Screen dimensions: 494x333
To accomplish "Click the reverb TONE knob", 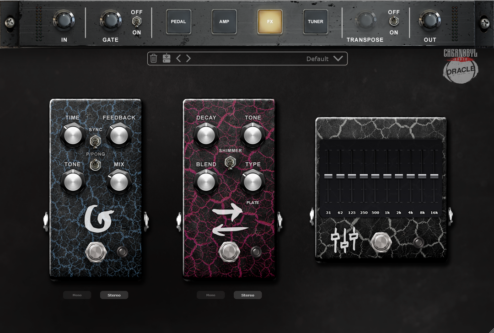I will [252, 136].
